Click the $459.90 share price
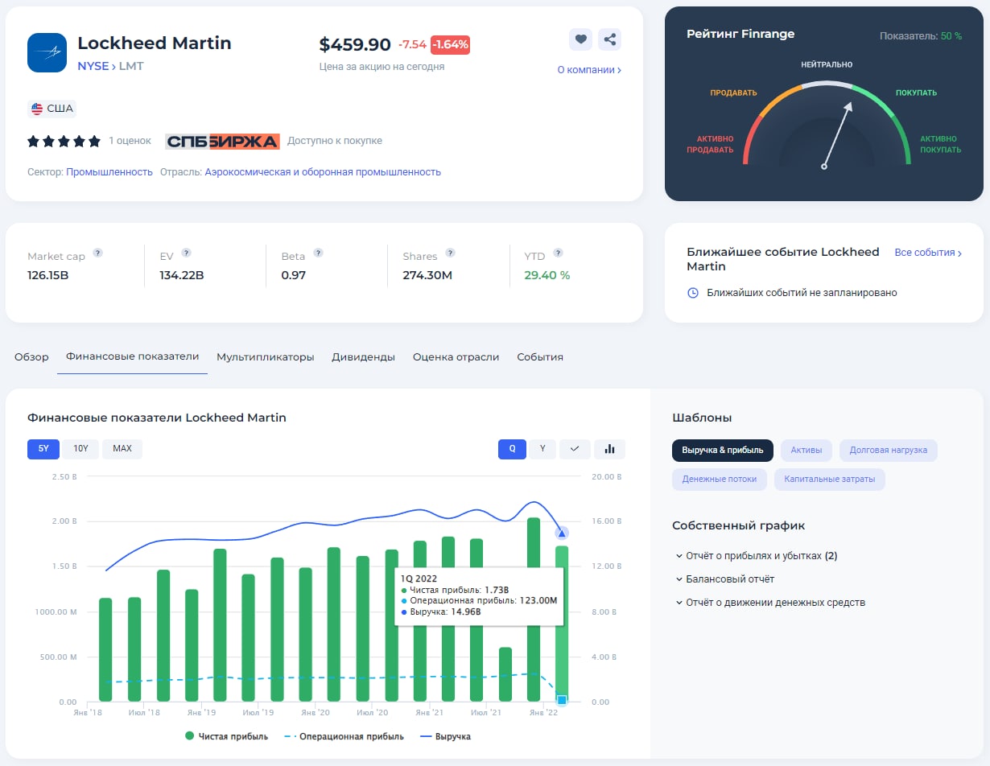The image size is (990, 766). (x=355, y=45)
